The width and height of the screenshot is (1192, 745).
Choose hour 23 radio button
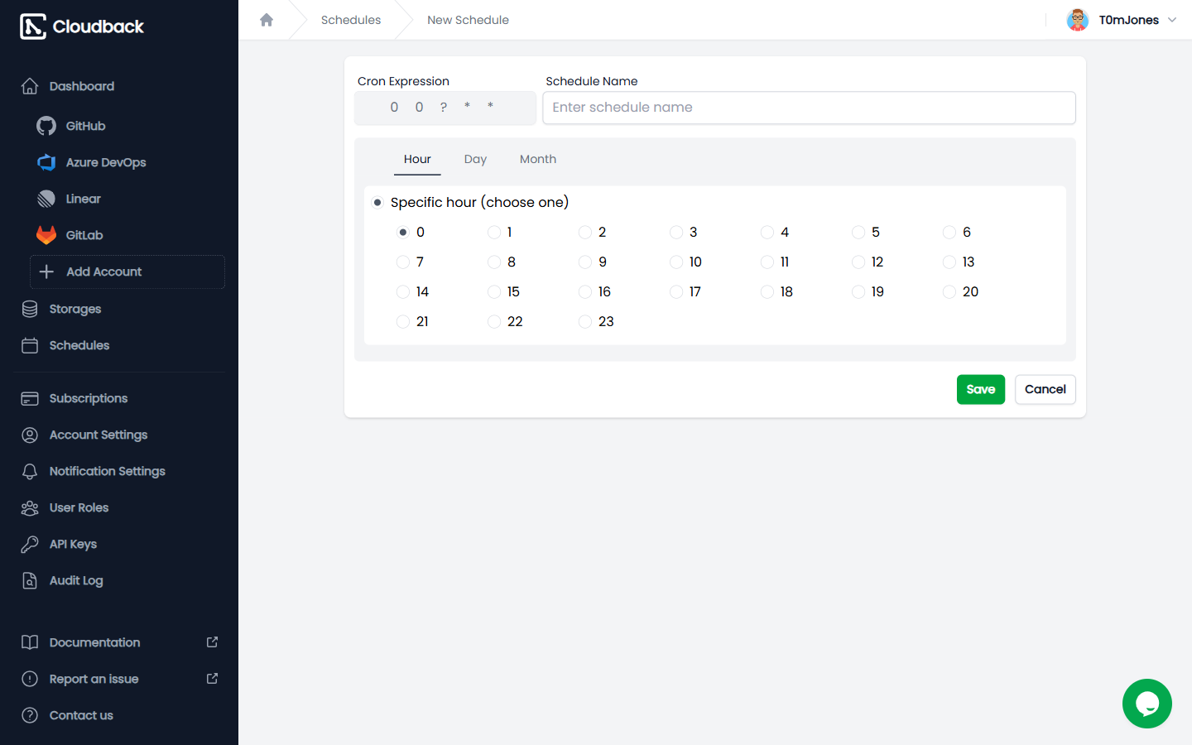click(x=585, y=321)
